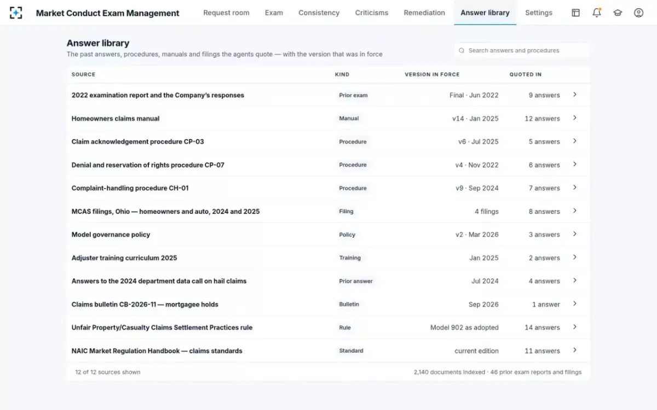Click the Policy kind tag

(x=347, y=235)
